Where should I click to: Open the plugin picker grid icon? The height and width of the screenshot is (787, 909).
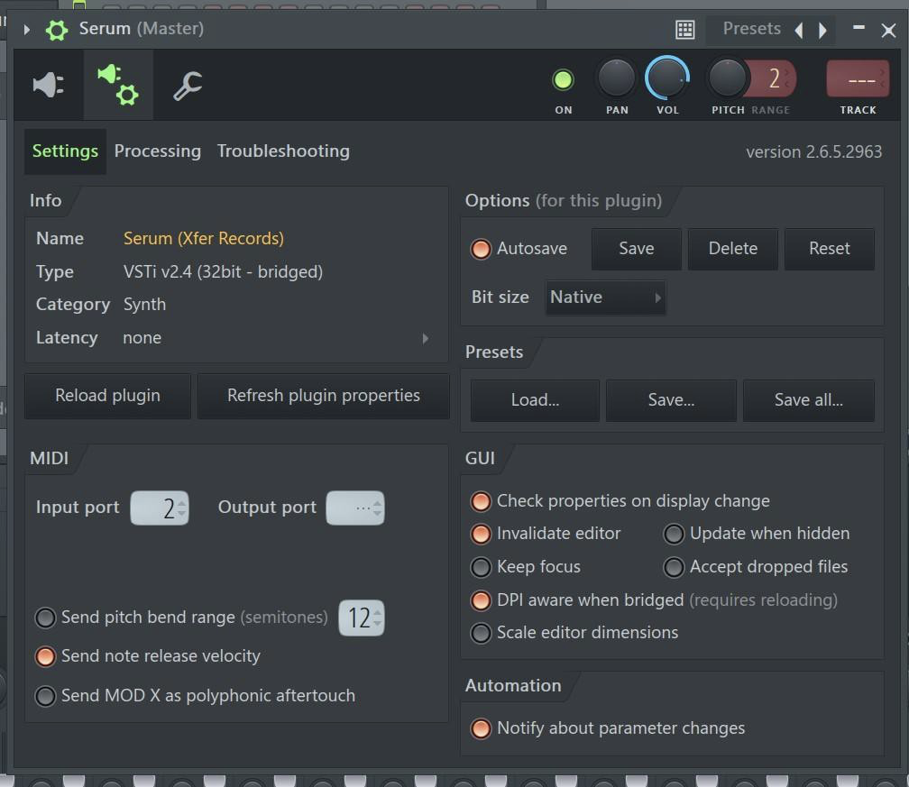pyautogui.click(x=684, y=29)
